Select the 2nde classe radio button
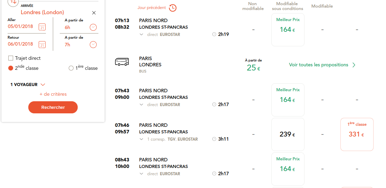 pos(11,68)
